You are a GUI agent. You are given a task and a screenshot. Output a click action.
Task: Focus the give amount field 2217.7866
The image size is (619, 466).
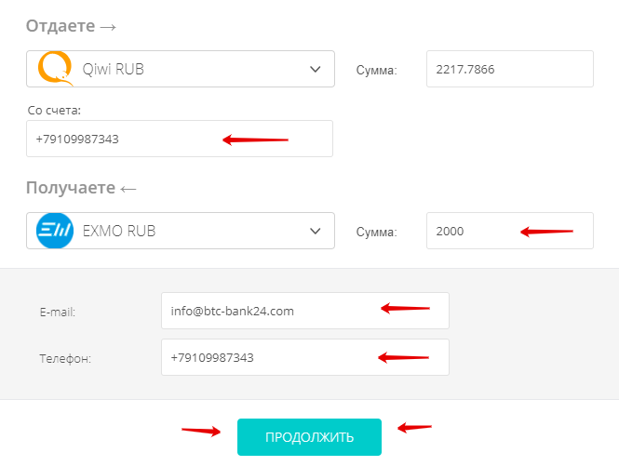(510, 69)
